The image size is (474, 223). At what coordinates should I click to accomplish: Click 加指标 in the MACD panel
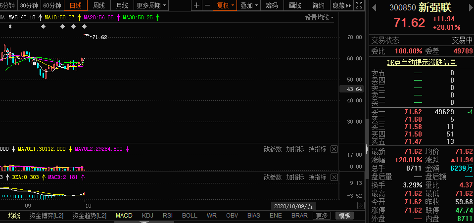(x=295, y=177)
